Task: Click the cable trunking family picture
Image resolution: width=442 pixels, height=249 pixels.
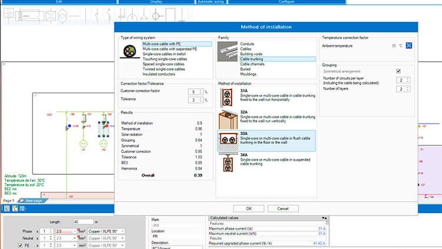Action: click(x=227, y=52)
